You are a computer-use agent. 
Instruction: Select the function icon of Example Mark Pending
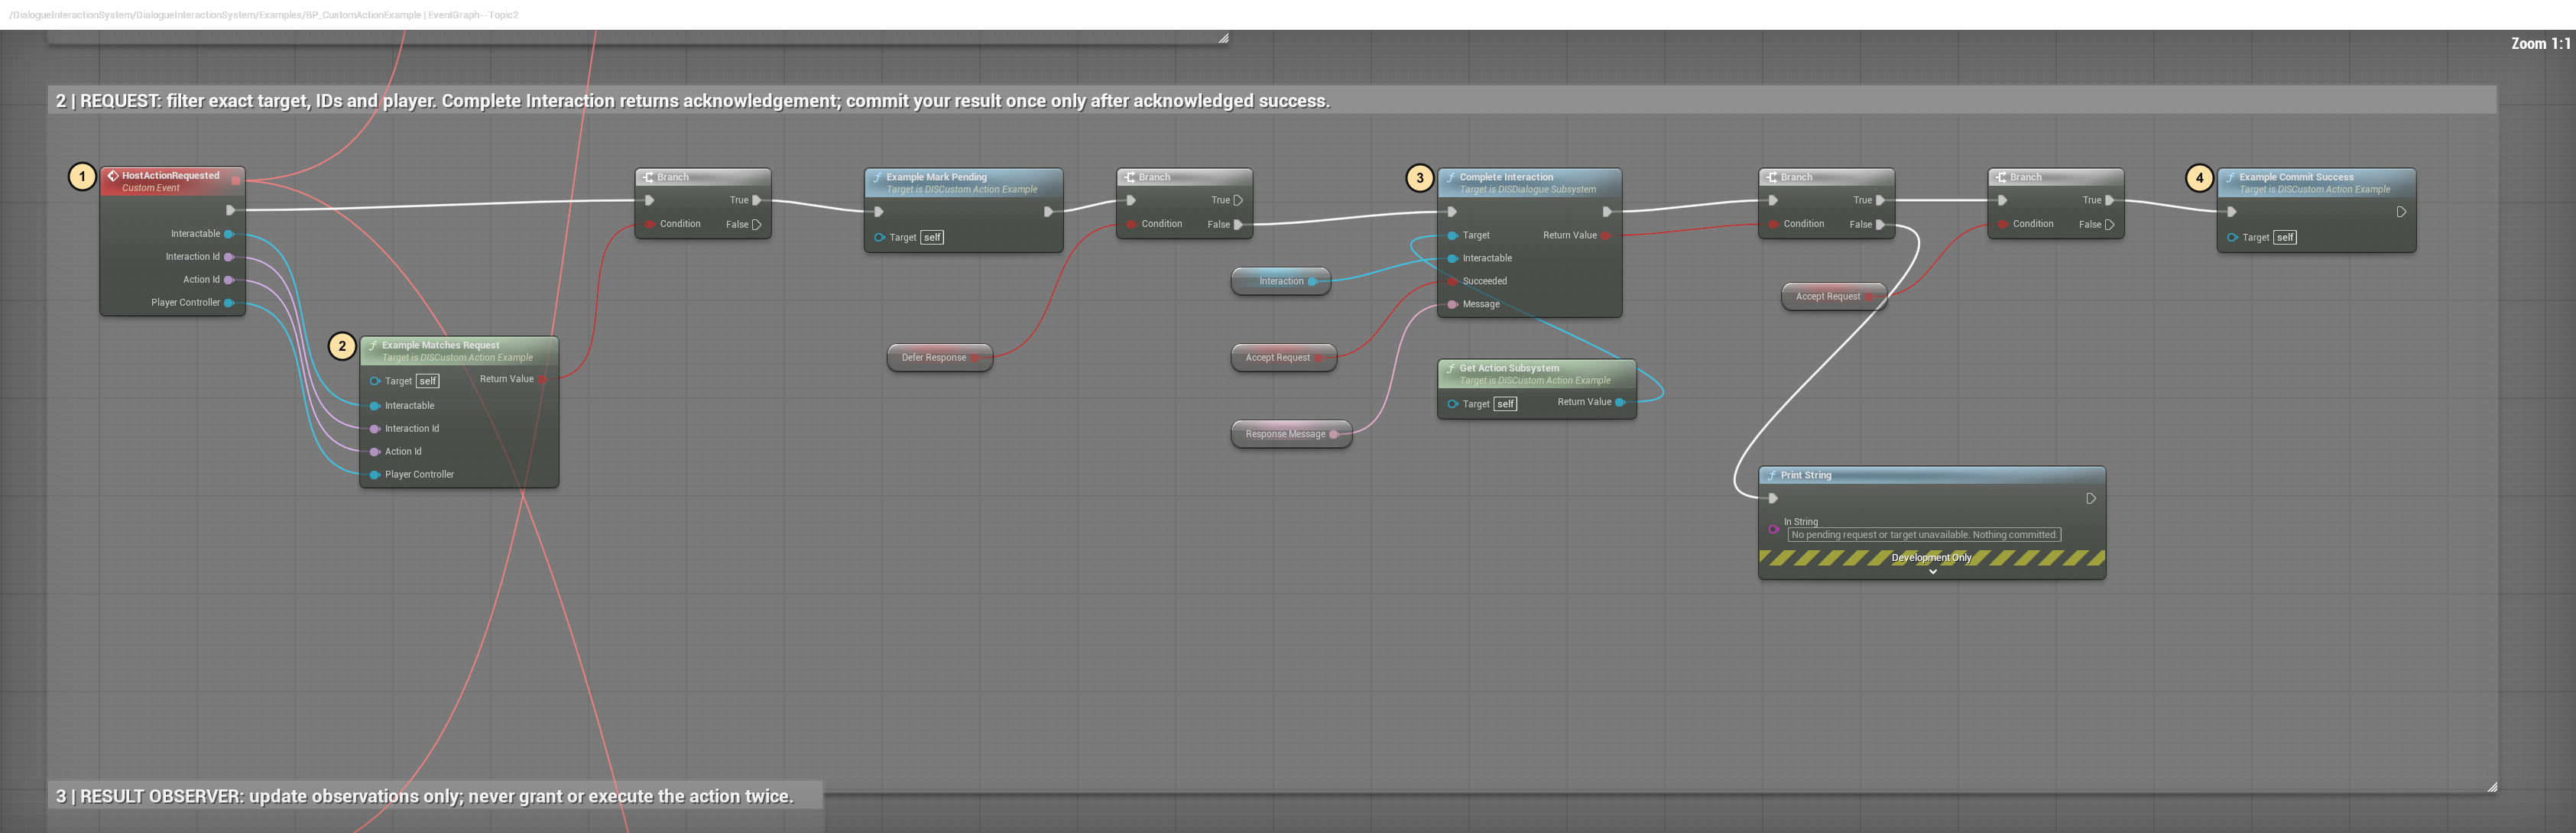[878, 178]
